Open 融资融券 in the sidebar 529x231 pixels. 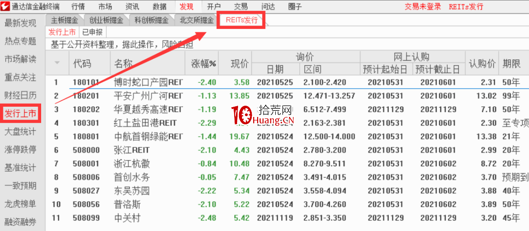(x=20, y=222)
